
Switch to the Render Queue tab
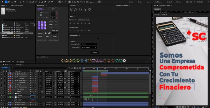click(x=20, y=65)
